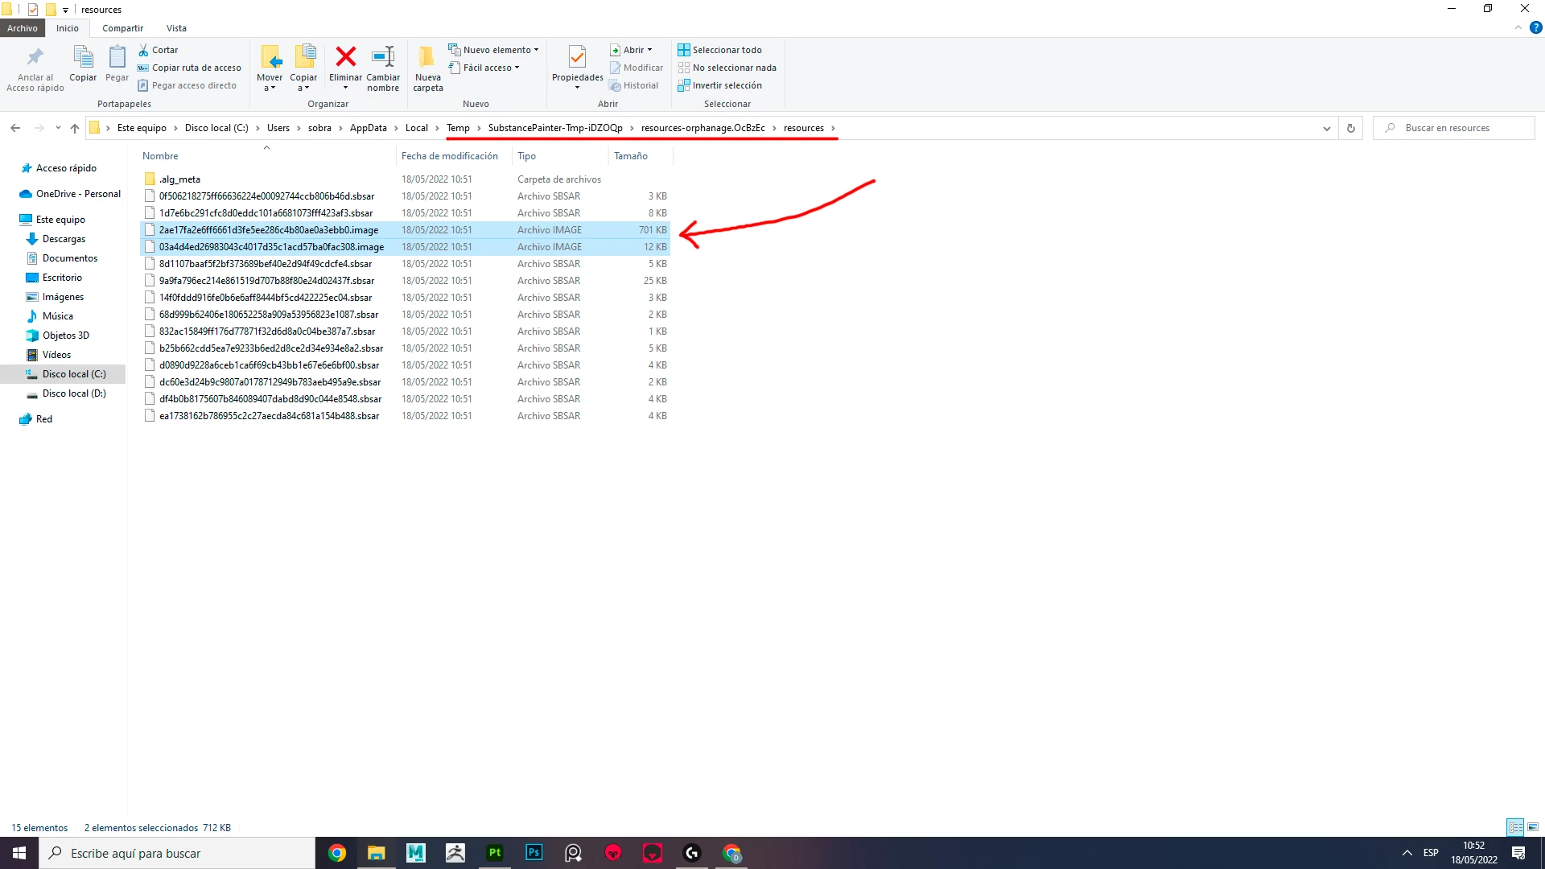Refresh the folder with the reload icon

pos(1351,128)
